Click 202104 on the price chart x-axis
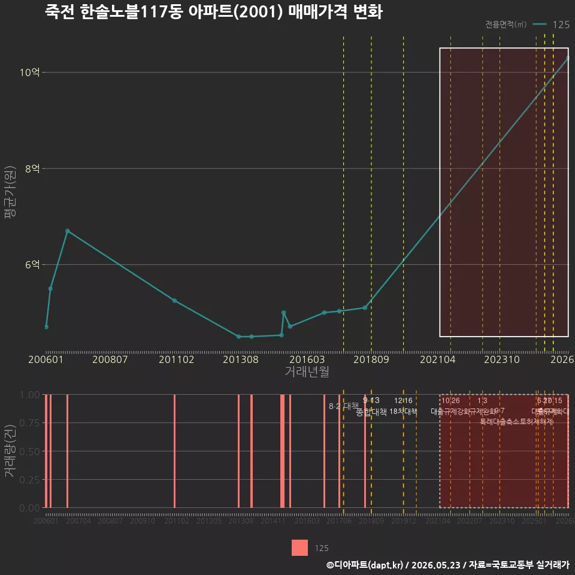Screen dimensions: 575x575 [437, 359]
